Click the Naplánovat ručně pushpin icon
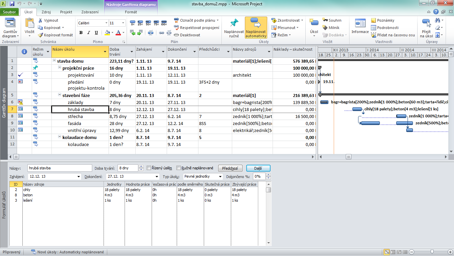Viewport: 454px width, 256px height. click(234, 23)
